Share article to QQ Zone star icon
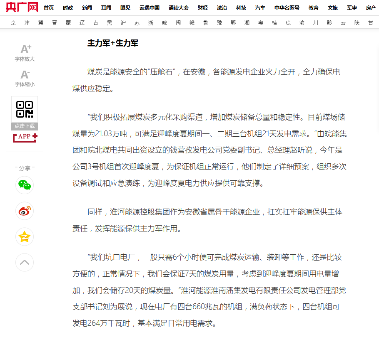The height and width of the screenshot is (342, 379). [25, 236]
